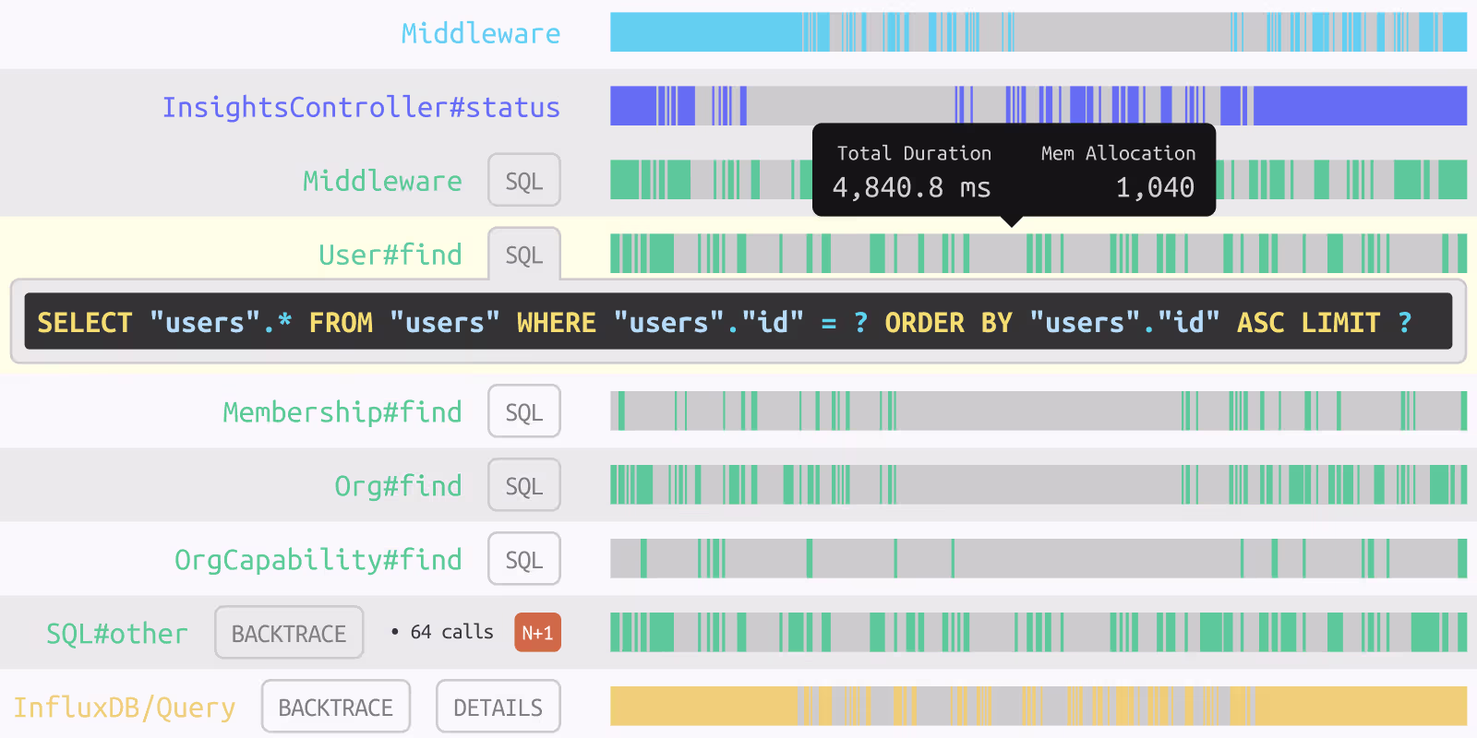
Task: View InfluxDB/Query details
Action: [x=498, y=707]
